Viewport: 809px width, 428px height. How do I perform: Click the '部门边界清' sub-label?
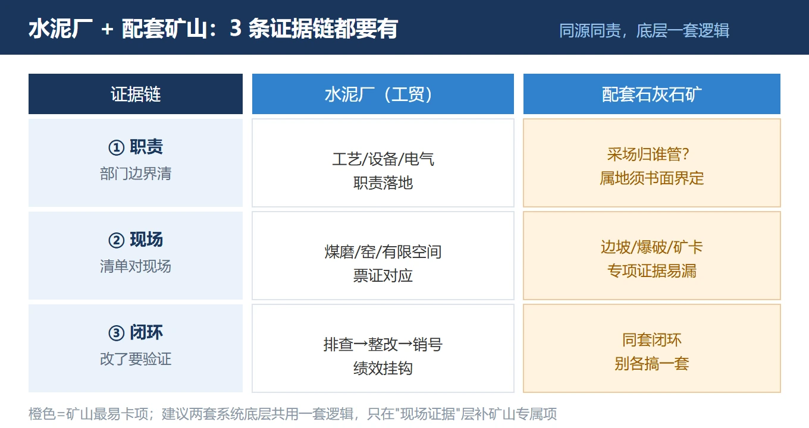(x=136, y=174)
